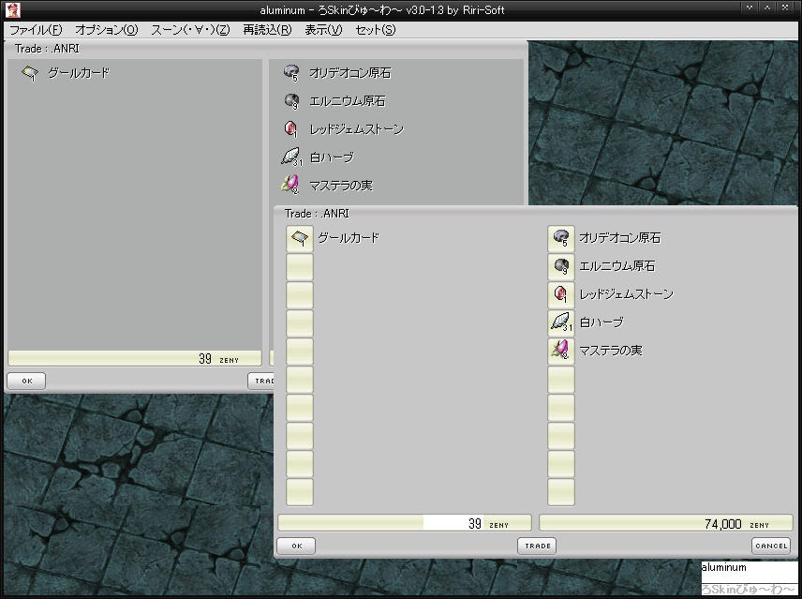Select 白ハーブ text in back trade window
Screen dimensions: 802x599
[x=332, y=157]
